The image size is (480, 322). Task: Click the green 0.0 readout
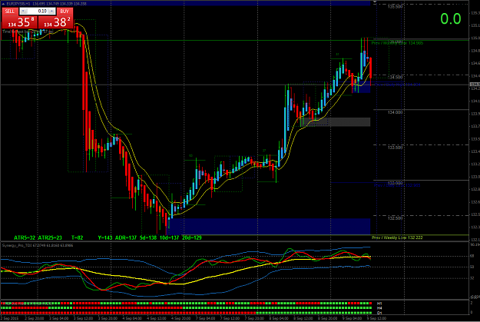[451, 19]
